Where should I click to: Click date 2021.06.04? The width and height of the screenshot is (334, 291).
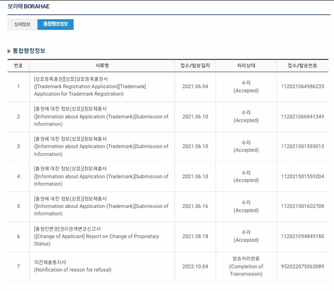(195, 86)
